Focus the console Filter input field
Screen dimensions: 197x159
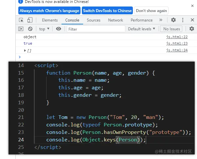tap(96, 29)
